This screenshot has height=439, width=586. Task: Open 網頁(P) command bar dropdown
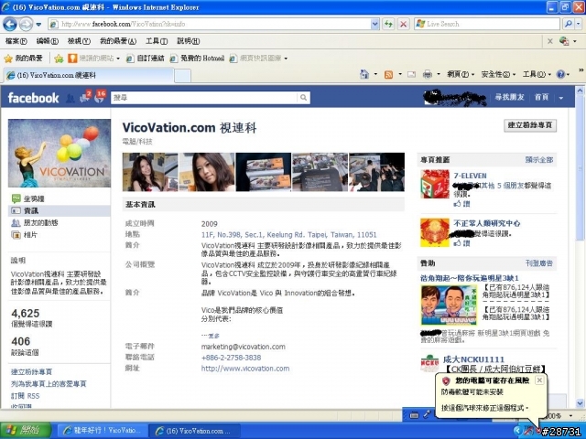tap(461, 75)
